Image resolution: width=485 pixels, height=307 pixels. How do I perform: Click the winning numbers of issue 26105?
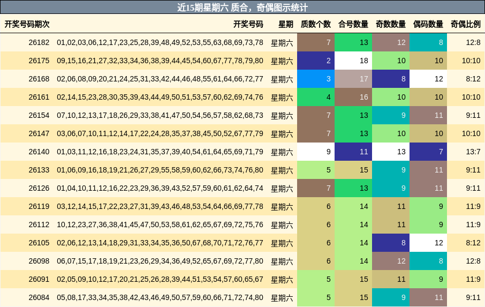[160, 243]
